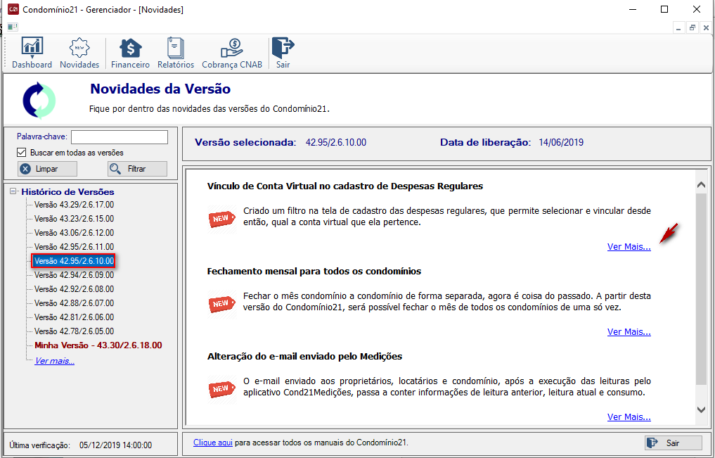Image resolution: width=715 pixels, height=458 pixels.
Task: Open Ver Mais for Vínculo de Conta Virtual
Action: (629, 247)
